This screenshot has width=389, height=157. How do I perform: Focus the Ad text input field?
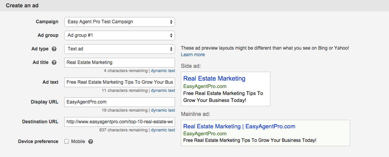click(x=119, y=82)
